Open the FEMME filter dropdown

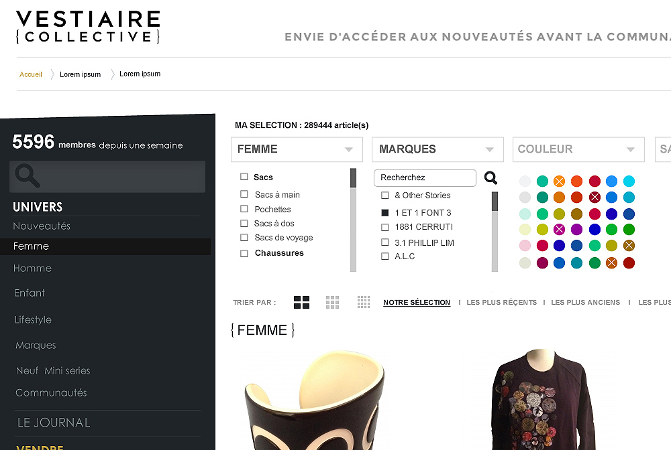[x=297, y=149]
